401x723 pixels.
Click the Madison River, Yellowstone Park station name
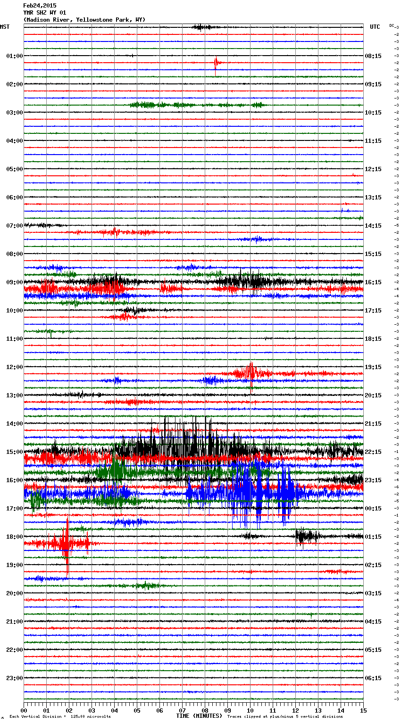[x=84, y=20]
